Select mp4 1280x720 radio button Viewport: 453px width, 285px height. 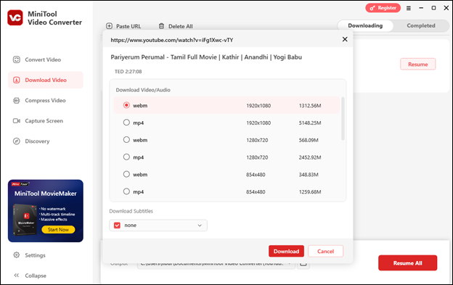(126, 157)
